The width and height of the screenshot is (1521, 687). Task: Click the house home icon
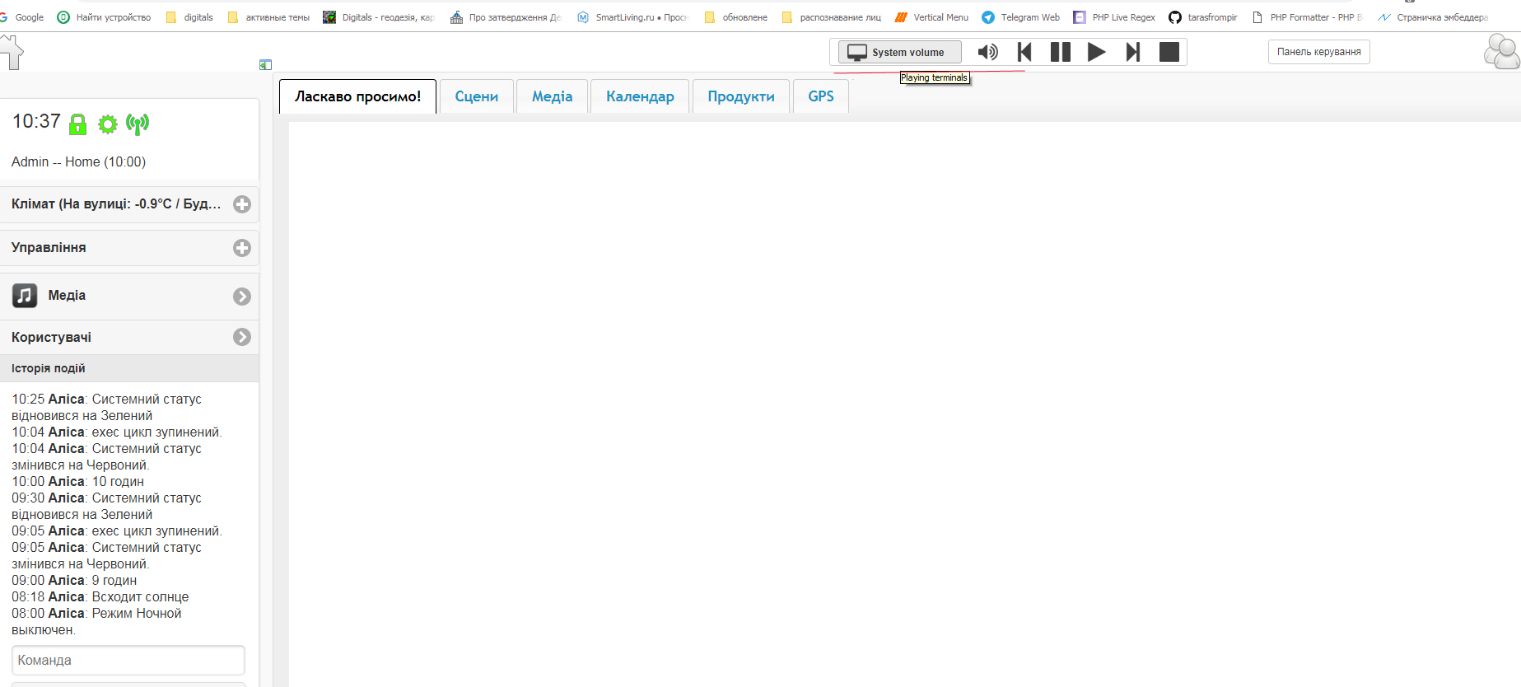coord(12,53)
